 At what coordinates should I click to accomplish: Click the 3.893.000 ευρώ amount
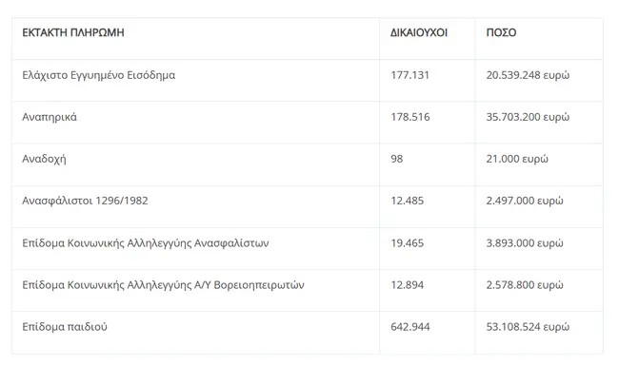525,243
